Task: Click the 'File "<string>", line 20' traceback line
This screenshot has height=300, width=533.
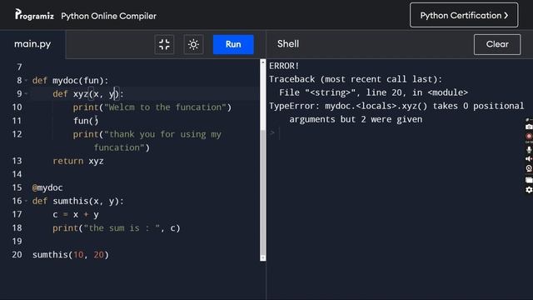Action: pyautogui.click(x=373, y=92)
